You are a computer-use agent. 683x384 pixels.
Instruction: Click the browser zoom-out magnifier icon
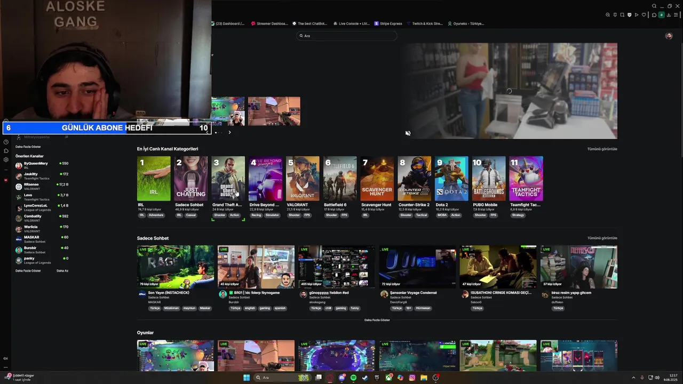[x=608, y=14]
